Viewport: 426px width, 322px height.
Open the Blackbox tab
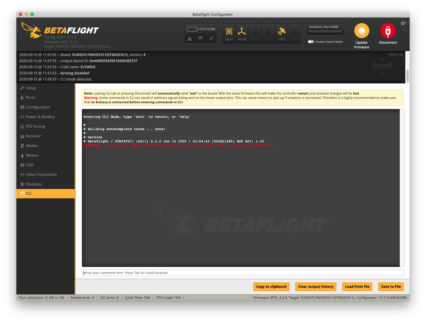pyautogui.click(x=46, y=184)
